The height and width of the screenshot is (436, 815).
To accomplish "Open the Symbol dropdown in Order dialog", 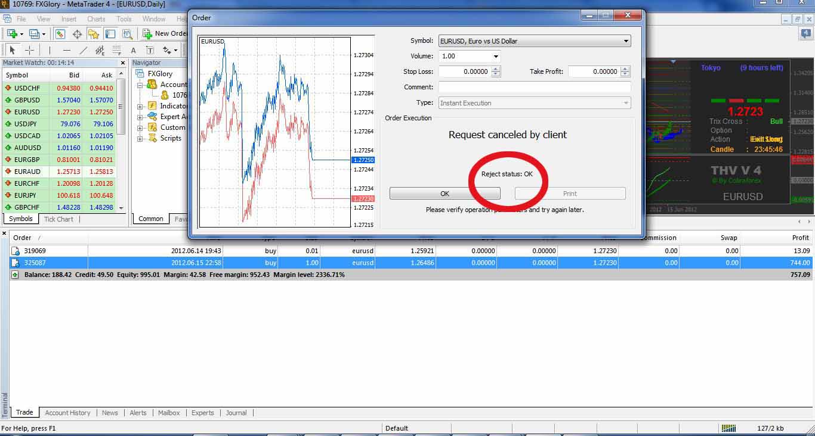I will click(x=626, y=41).
